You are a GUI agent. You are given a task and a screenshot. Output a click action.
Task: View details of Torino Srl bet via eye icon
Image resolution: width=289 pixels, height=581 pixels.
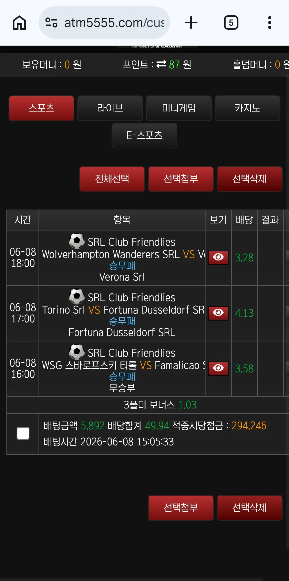tap(218, 313)
